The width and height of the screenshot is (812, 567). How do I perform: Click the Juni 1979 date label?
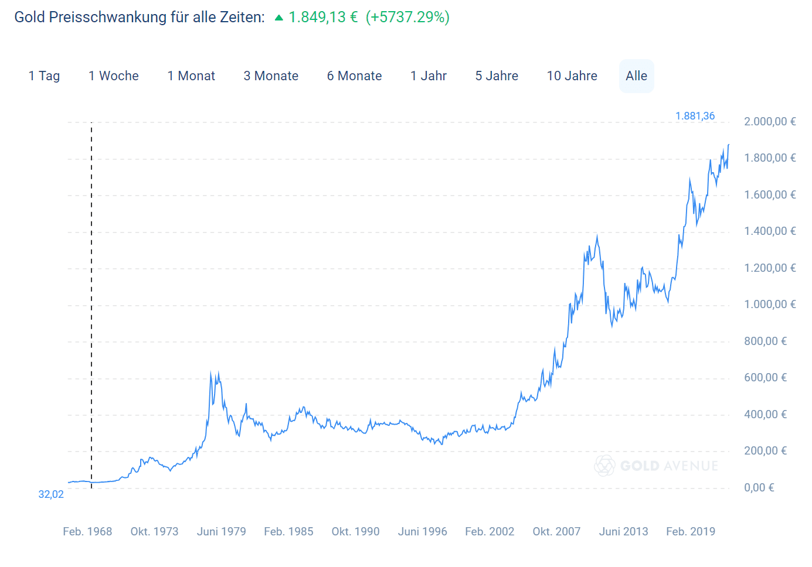click(x=222, y=532)
